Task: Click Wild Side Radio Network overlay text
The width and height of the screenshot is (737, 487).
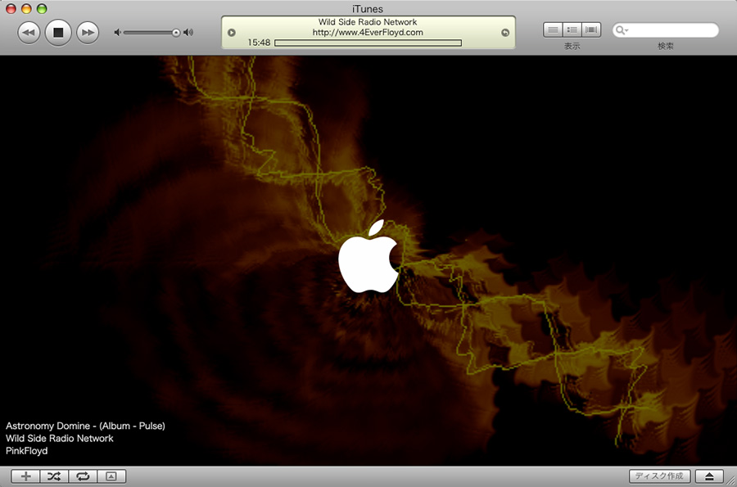Action: tap(60, 438)
